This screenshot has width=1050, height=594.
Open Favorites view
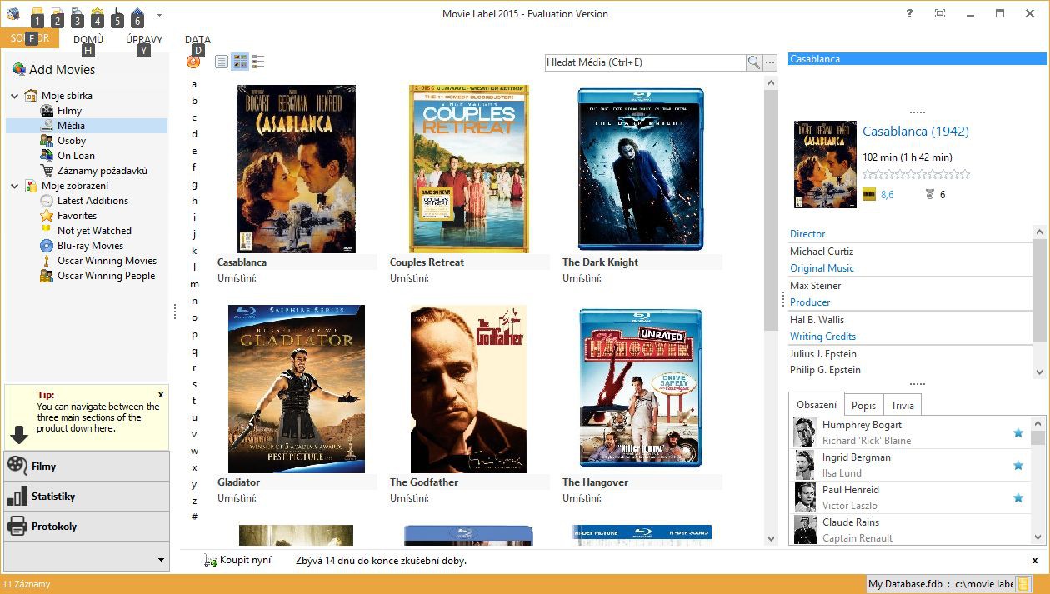coord(77,216)
